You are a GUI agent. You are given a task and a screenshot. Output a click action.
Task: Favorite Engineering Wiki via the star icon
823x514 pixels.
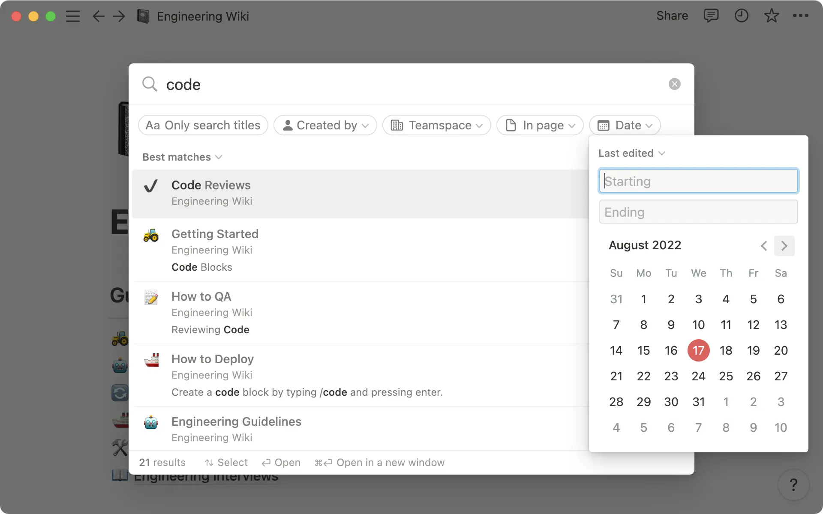[x=771, y=16]
